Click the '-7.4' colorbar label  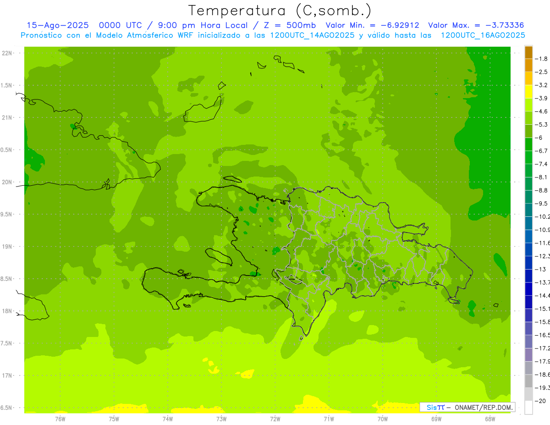(542, 164)
